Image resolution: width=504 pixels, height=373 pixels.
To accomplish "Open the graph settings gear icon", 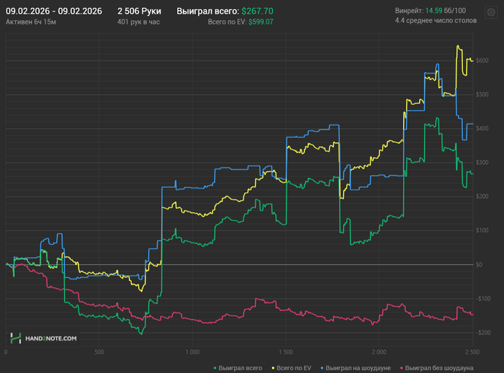I will coord(491,12).
